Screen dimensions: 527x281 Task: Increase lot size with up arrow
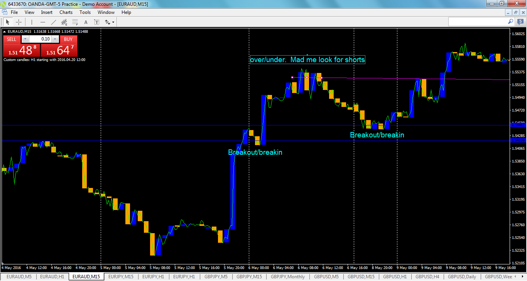55,39
